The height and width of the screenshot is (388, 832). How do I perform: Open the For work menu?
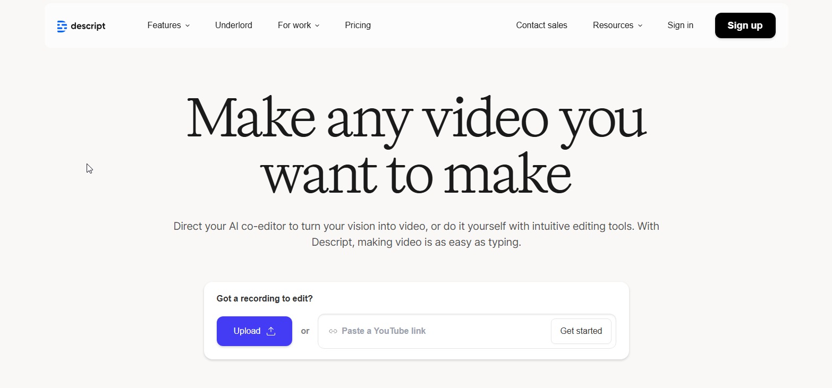(299, 25)
